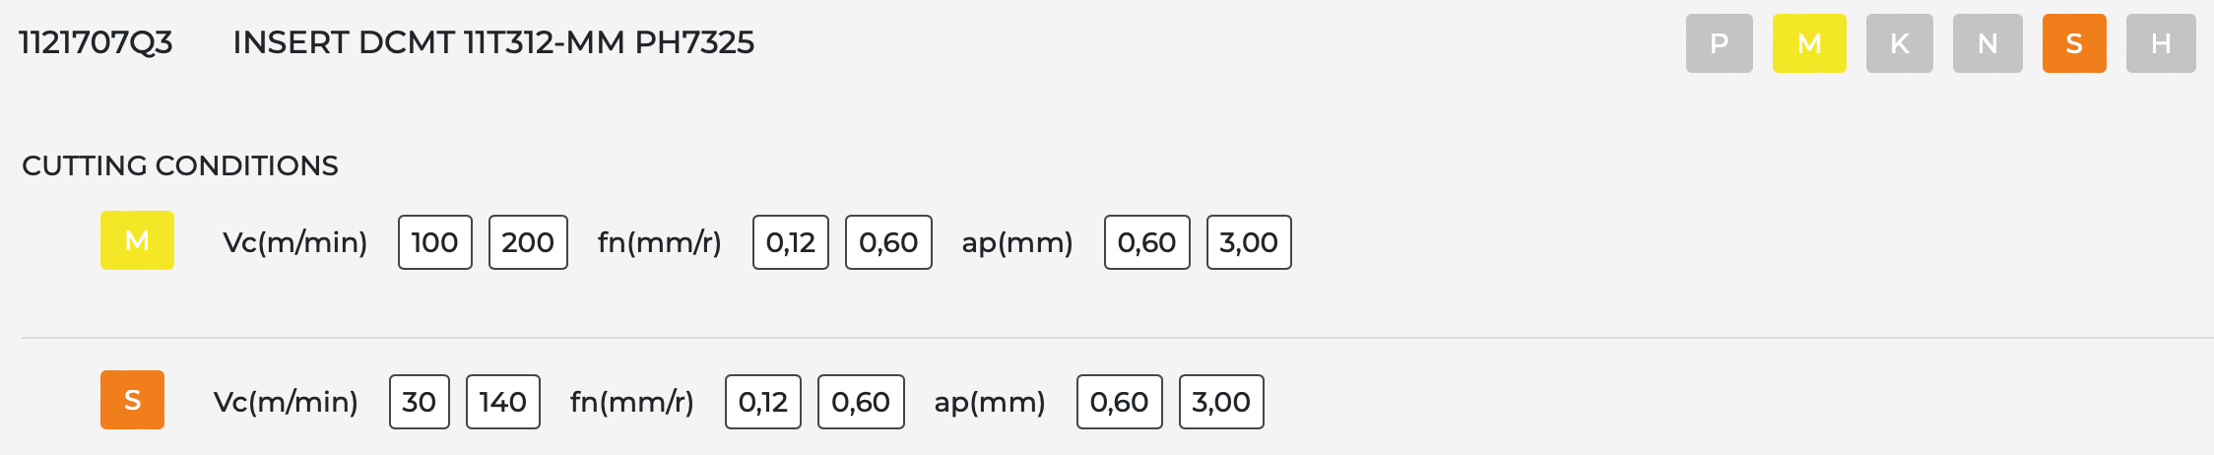Click M row minimum fn value 0,12
The image size is (2214, 455).
point(790,242)
